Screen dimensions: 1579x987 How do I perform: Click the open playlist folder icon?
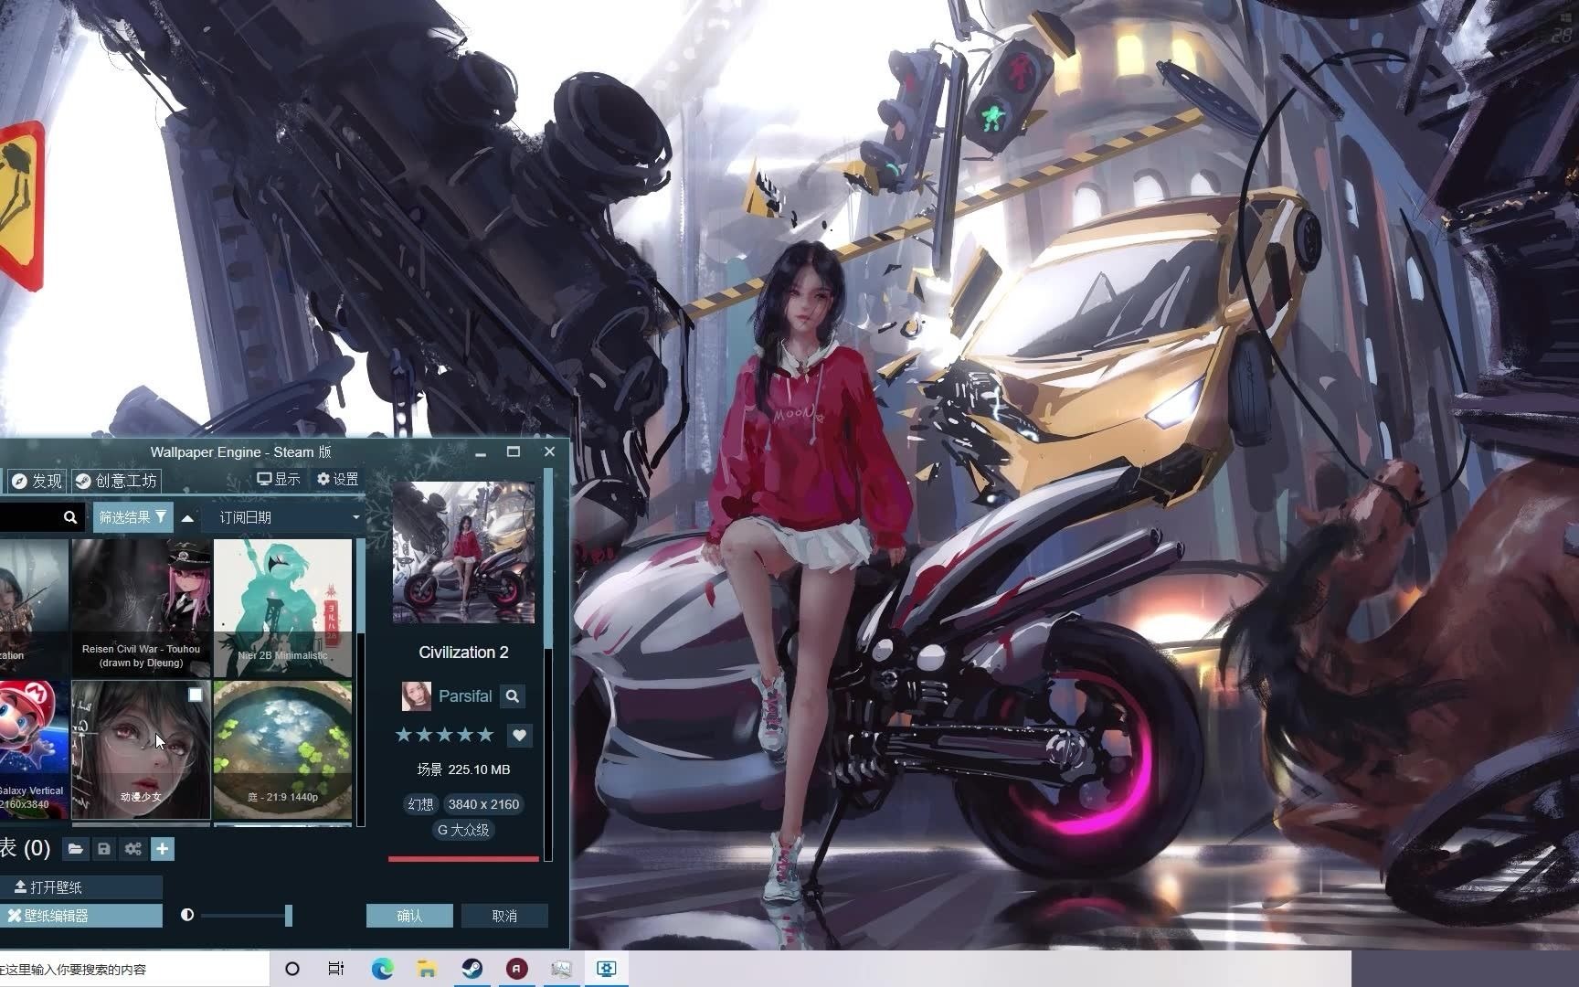click(x=76, y=849)
